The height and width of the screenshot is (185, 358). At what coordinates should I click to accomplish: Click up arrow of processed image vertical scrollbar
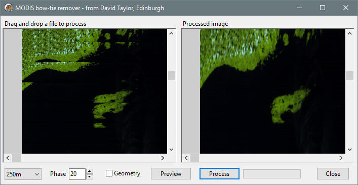(349, 33)
